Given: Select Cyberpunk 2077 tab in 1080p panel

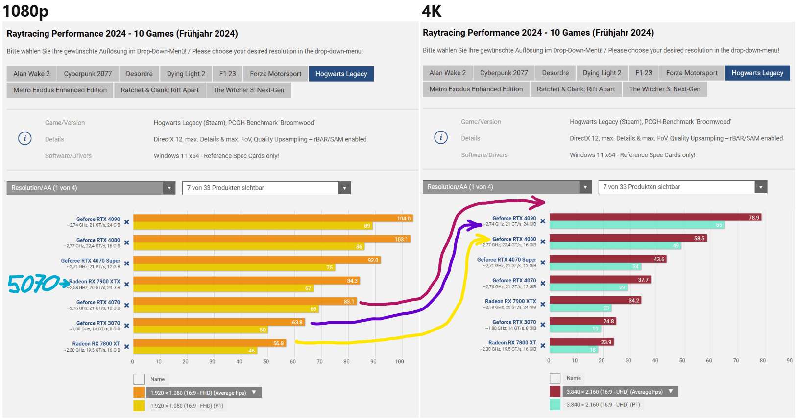Looking at the screenshot, I should (x=88, y=74).
